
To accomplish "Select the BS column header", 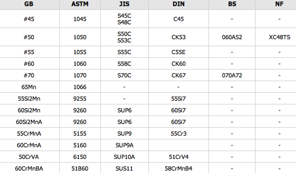I will click(232, 4).
